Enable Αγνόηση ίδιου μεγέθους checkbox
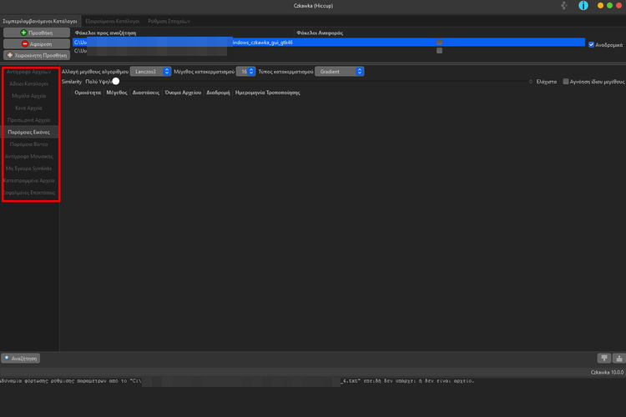Viewport: 626px width, 417px height. tap(566, 82)
